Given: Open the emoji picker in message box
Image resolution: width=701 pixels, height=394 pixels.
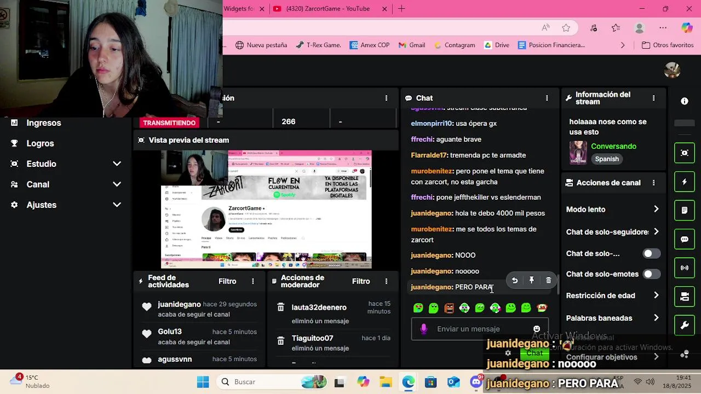Looking at the screenshot, I should [x=537, y=329].
